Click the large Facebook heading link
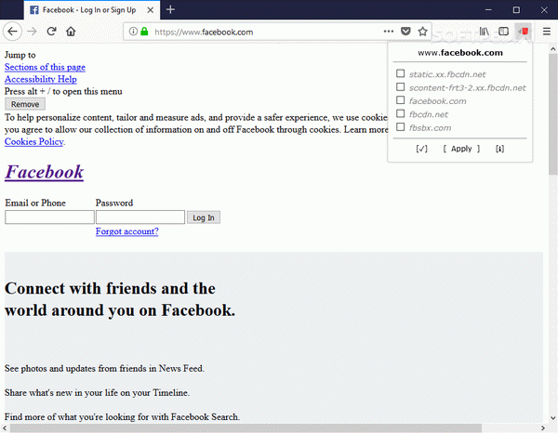The image size is (558, 433). pyautogui.click(x=44, y=172)
